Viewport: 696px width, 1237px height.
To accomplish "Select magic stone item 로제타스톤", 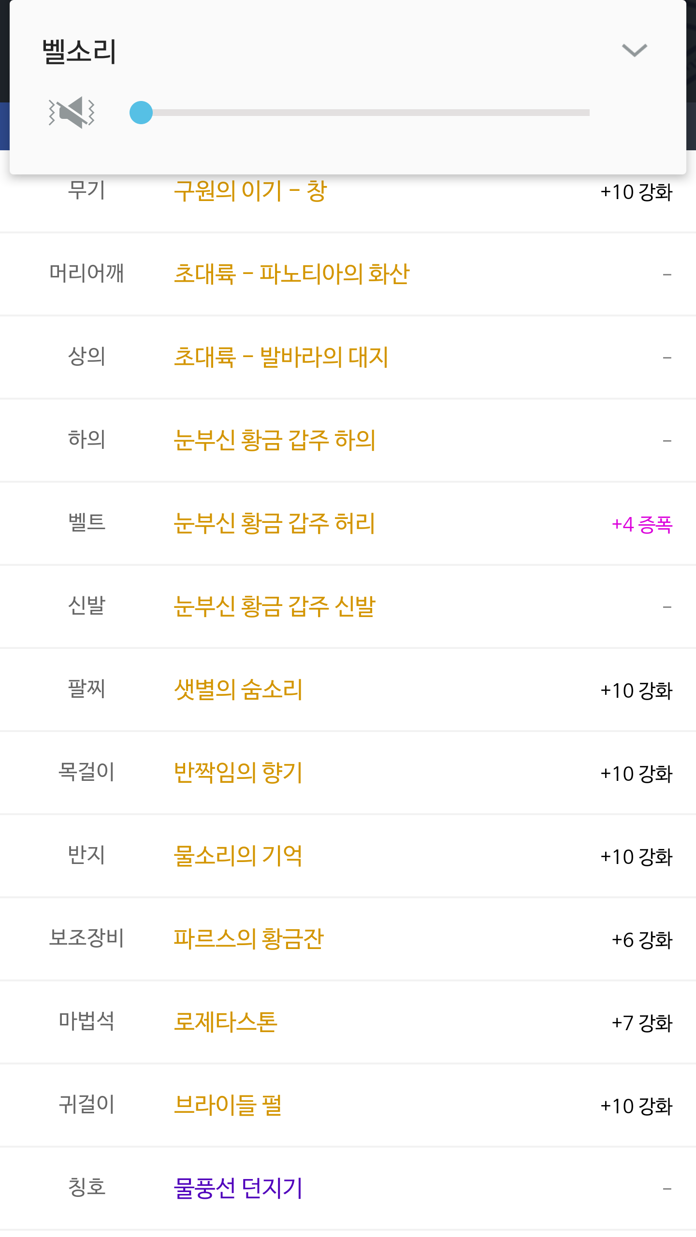I will click(225, 1022).
